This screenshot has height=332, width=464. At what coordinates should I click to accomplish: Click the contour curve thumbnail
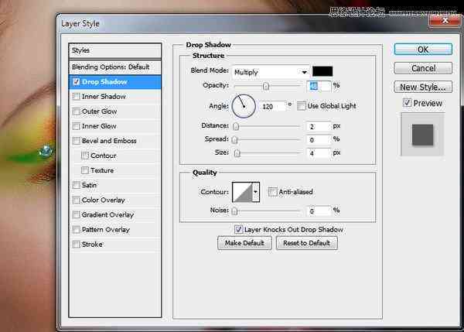(x=242, y=192)
